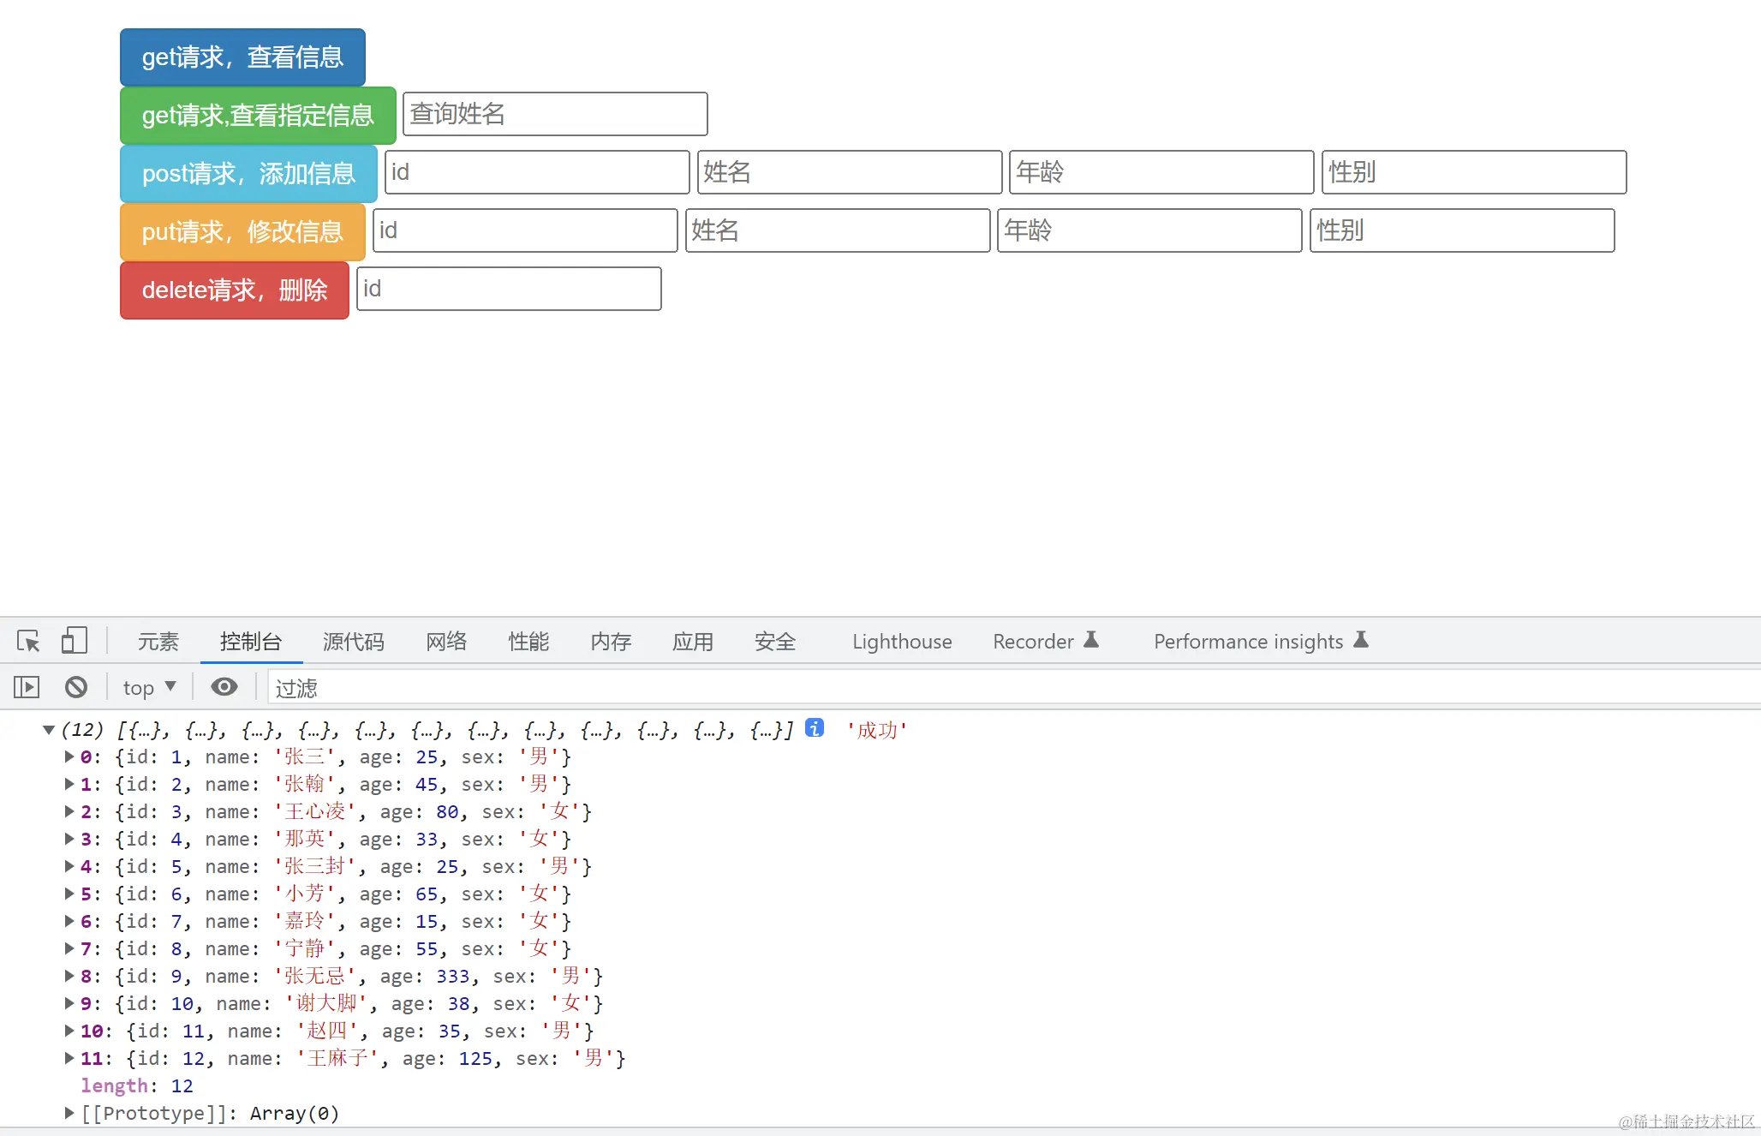Click the blue get请求，查看信息 button
This screenshot has height=1136, width=1761.
(242, 57)
